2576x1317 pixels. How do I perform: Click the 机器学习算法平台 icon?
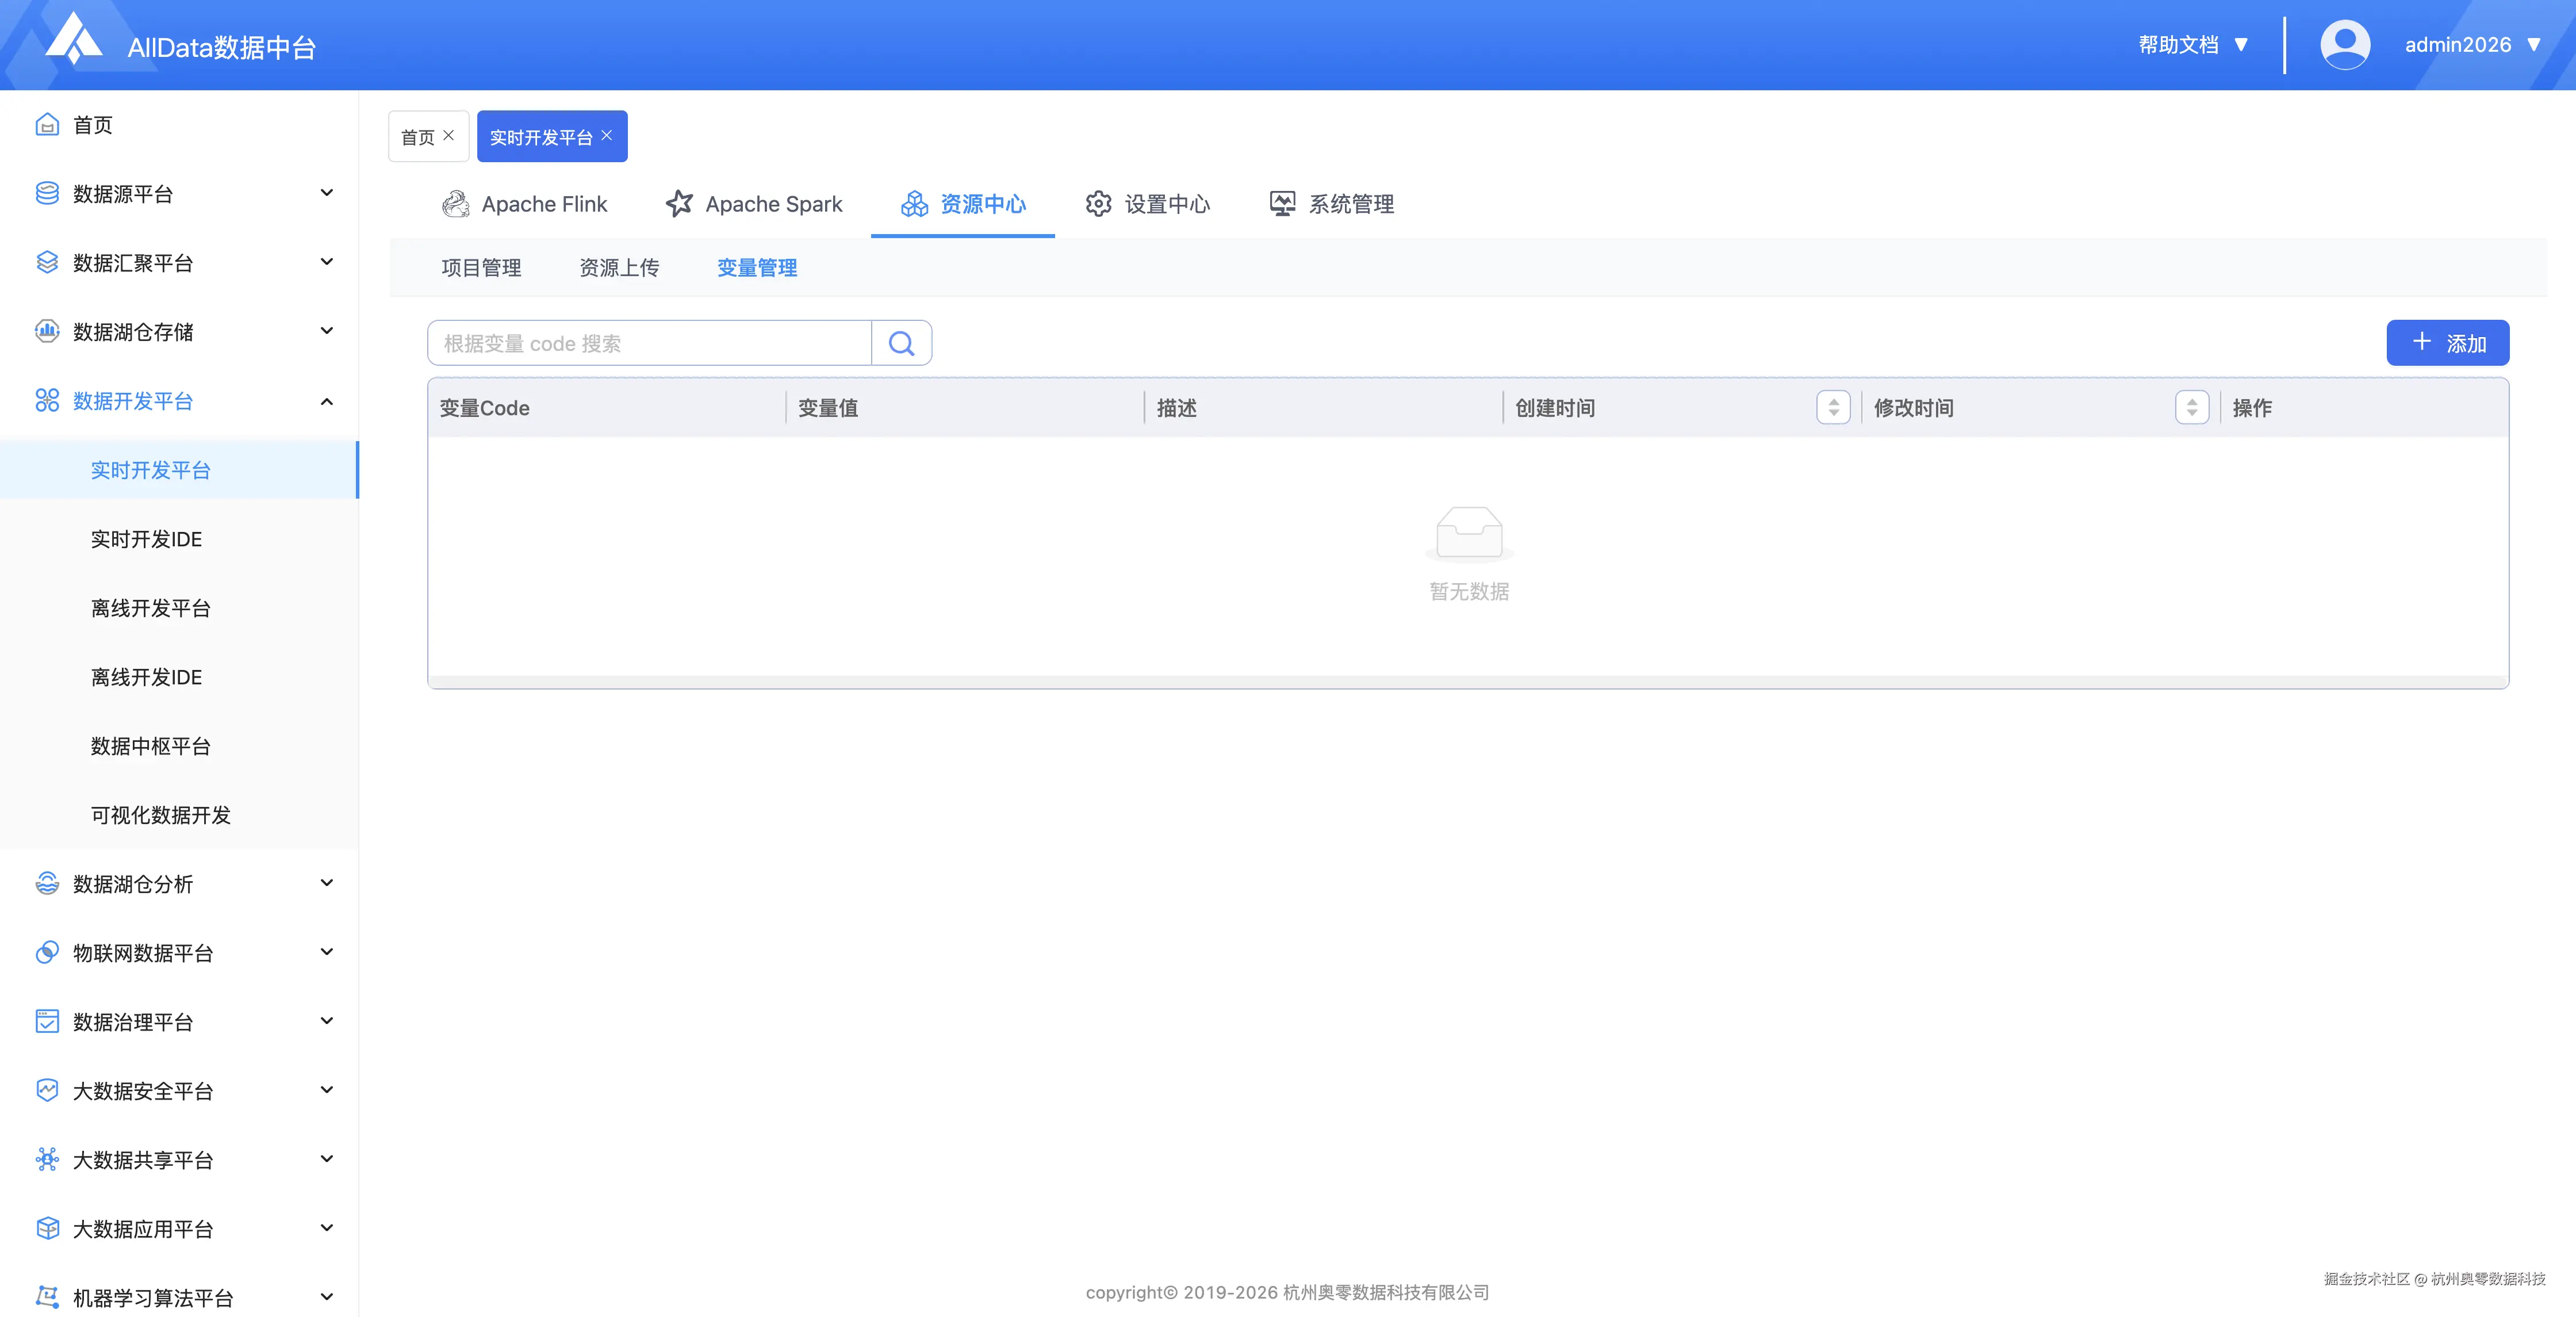point(47,1297)
